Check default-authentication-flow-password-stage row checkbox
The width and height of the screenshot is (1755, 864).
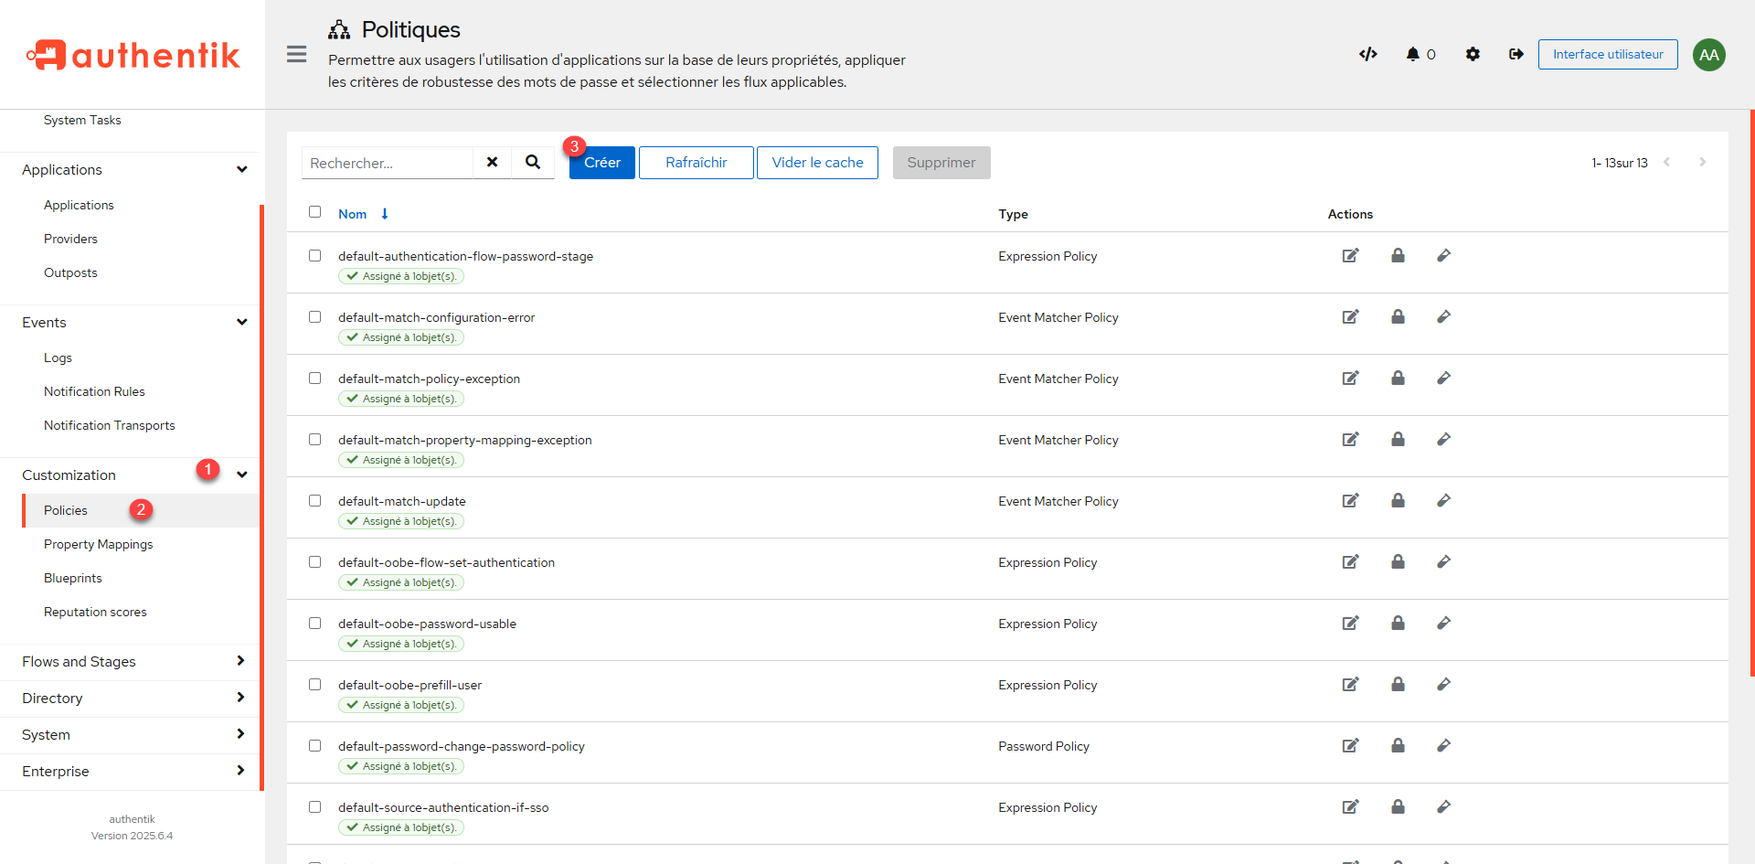pyautogui.click(x=315, y=256)
